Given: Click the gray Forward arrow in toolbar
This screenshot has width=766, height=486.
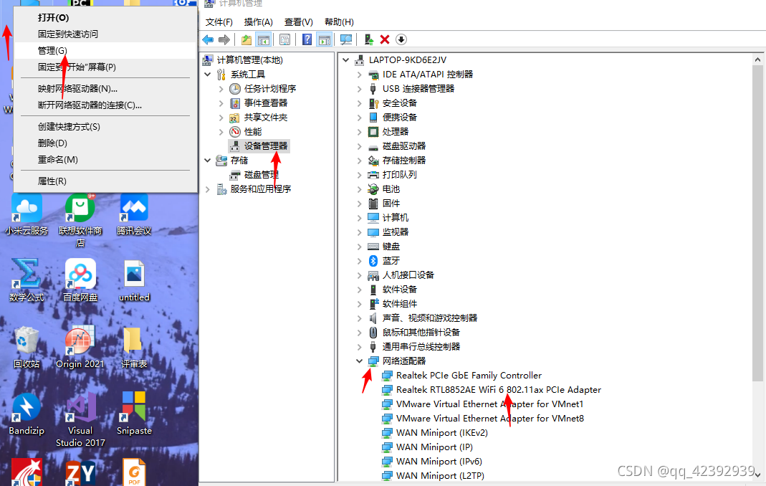Looking at the screenshot, I should [224, 39].
